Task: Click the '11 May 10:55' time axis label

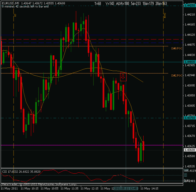Action: [50, 188]
